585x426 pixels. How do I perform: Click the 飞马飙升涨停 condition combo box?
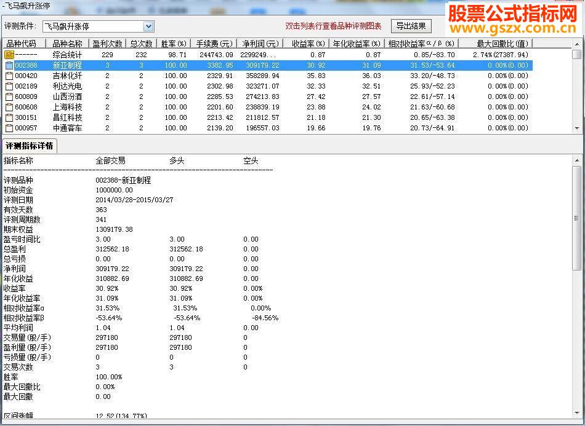click(98, 26)
